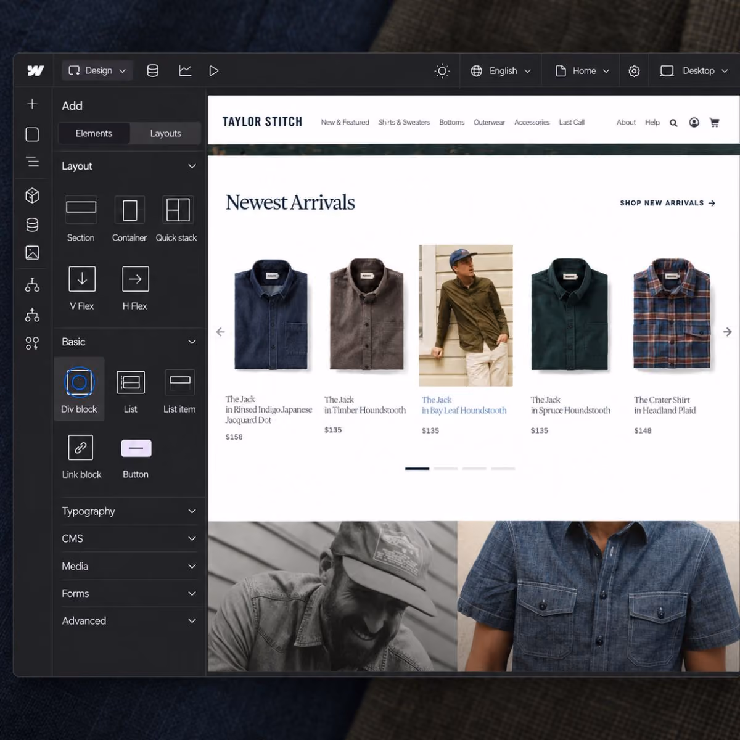Open the analytics chart icon
Screen dimensions: 740x740
coord(185,70)
